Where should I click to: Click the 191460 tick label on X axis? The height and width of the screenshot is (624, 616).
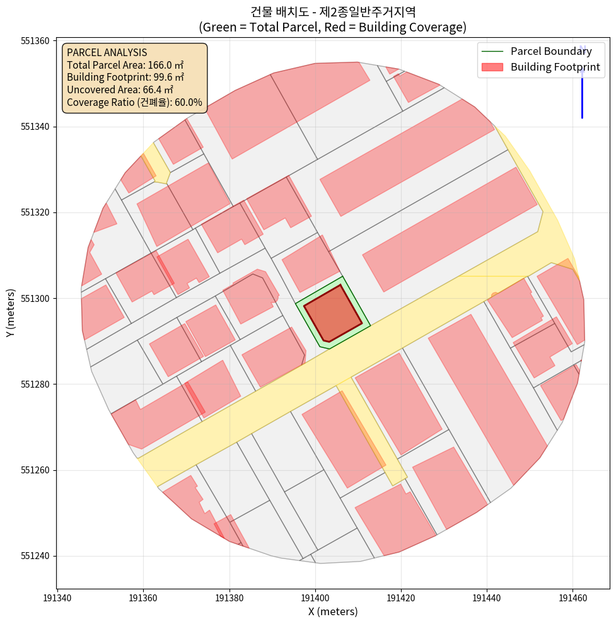click(572, 596)
